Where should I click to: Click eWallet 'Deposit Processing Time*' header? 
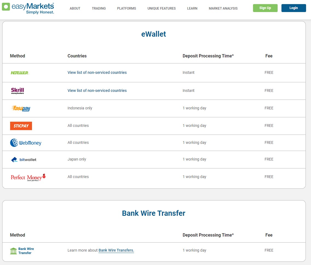pos(208,56)
